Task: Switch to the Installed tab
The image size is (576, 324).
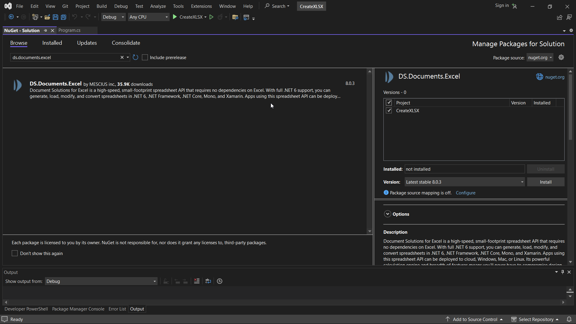Action: [x=52, y=43]
